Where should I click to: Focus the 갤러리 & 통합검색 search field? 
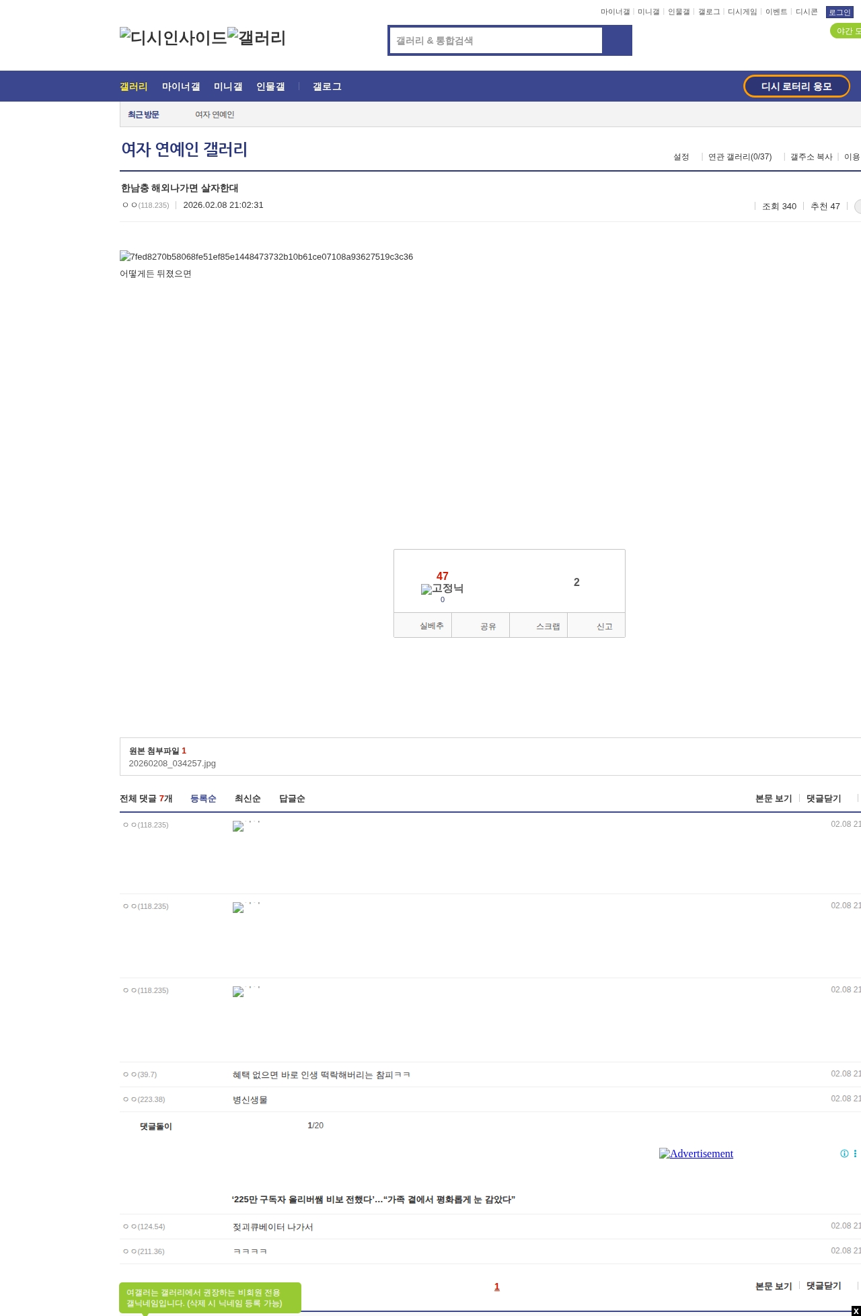pyautogui.click(x=496, y=40)
